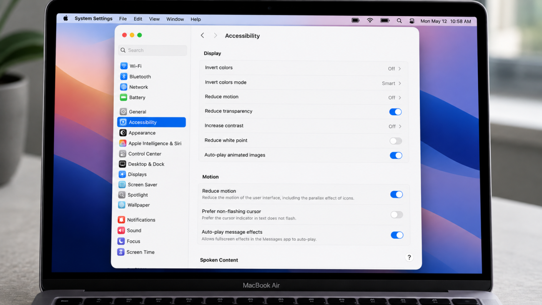This screenshot has height=305, width=542.
Task: Click the Desktop & Dock icon
Action: click(123, 164)
